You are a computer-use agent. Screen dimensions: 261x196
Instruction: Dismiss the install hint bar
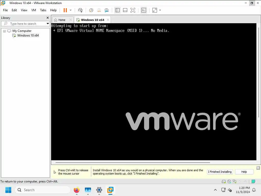point(258,168)
